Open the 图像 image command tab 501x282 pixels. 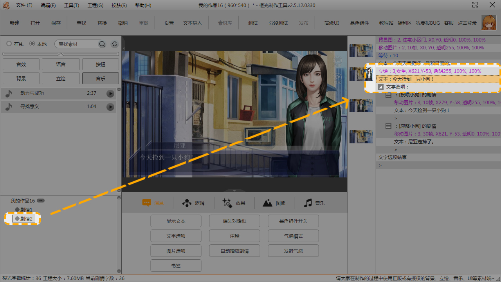[274, 203]
